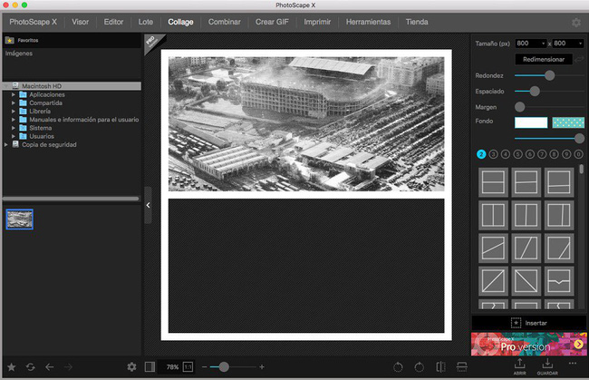Select the bottom-left to top-right diagonal layout
The height and width of the screenshot is (380, 589).
click(x=493, y=281)
